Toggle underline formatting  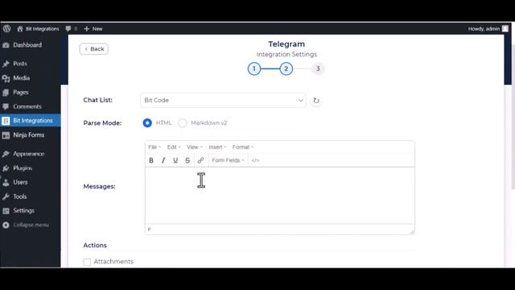[175, 160]
